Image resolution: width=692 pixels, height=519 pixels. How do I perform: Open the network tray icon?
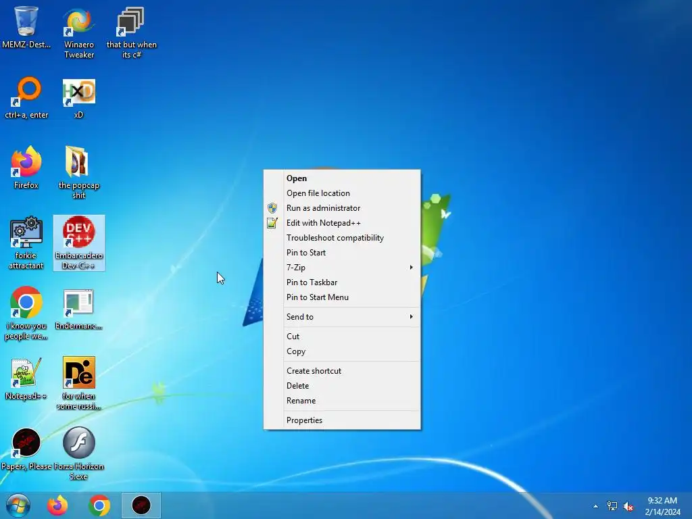pyautogui.click(x=612, y=506)
